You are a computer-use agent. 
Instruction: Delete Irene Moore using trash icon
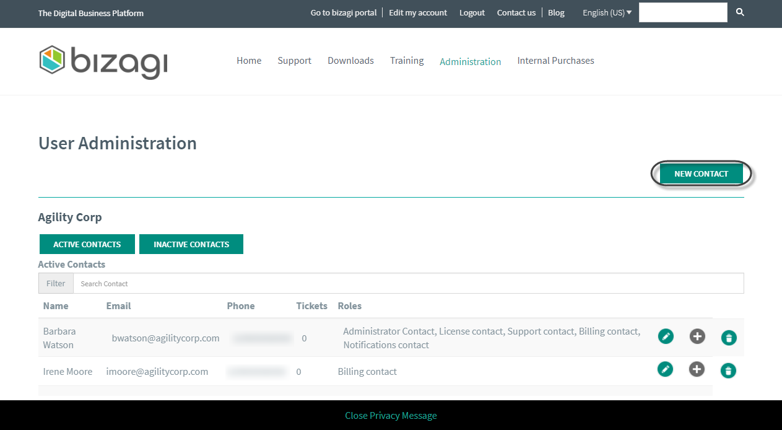pos(729,371)
